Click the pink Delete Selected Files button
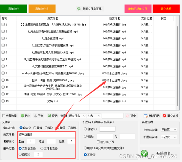The image size is (182, 162). pyautogui.click(x=138, y=9)
